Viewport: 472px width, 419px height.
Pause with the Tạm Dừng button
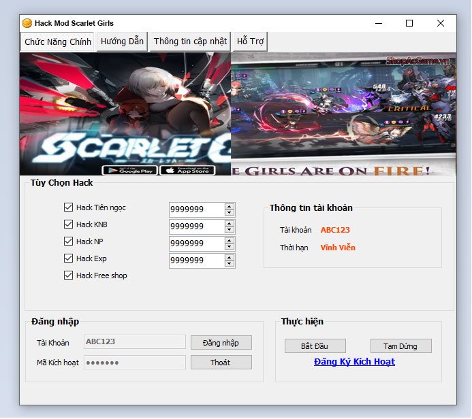pos(401,346)
